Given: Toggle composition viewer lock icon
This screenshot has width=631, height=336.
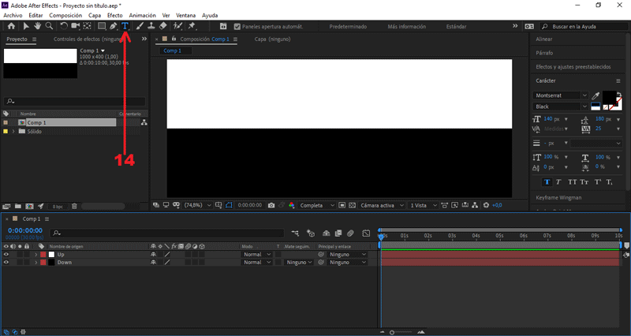Looking at the screenshot, I should click(x=174, y=39).
